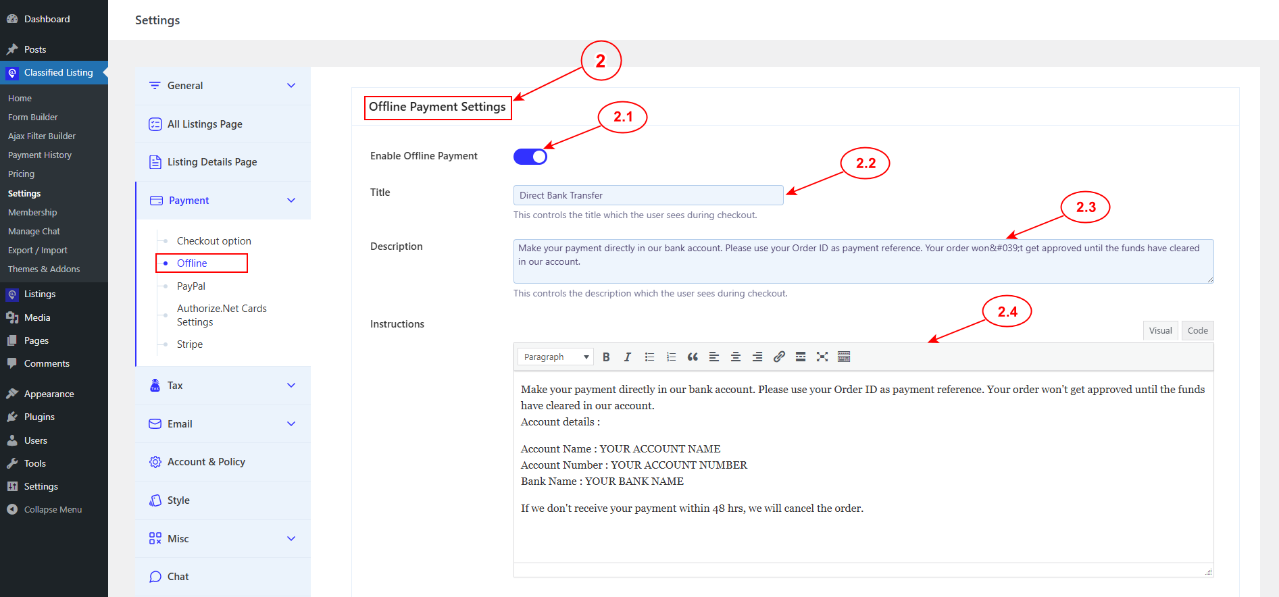
Task: Switch to the Code editor tab
Action: click(x=1198, y=330)
